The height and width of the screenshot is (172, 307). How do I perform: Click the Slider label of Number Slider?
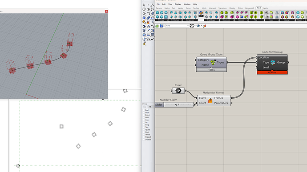pyautogui.click(x=159, y=105)
